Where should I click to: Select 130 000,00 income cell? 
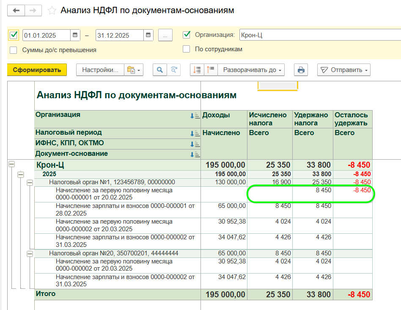coord(224,182)
